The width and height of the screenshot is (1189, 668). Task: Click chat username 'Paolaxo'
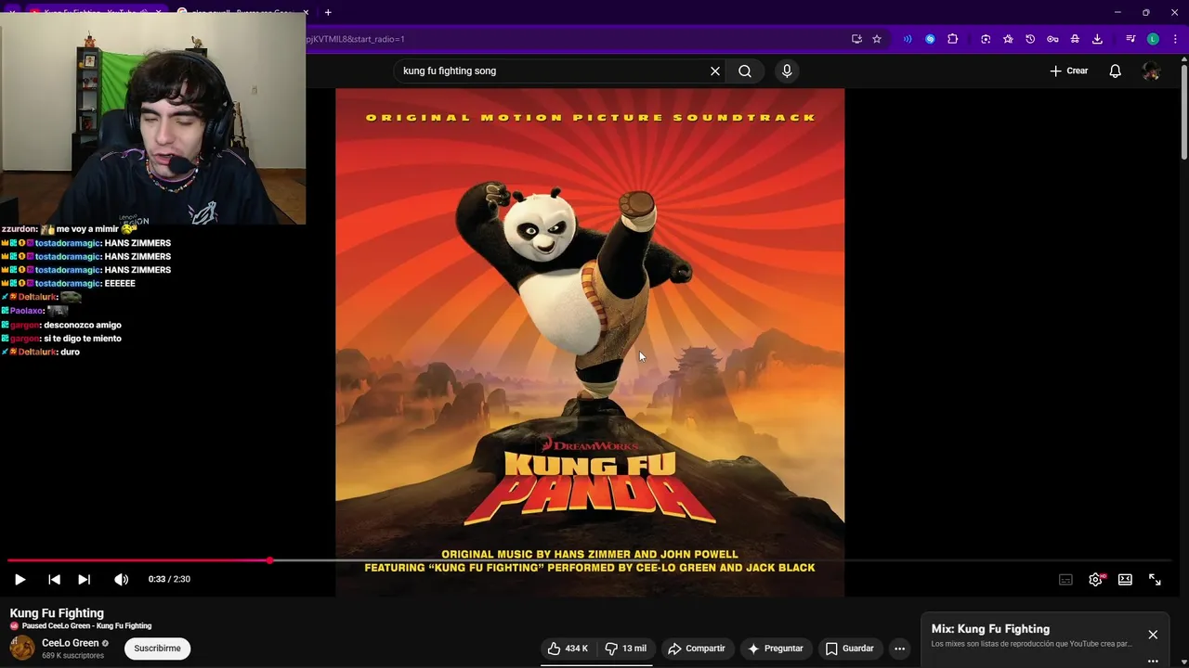click(27, 311)
